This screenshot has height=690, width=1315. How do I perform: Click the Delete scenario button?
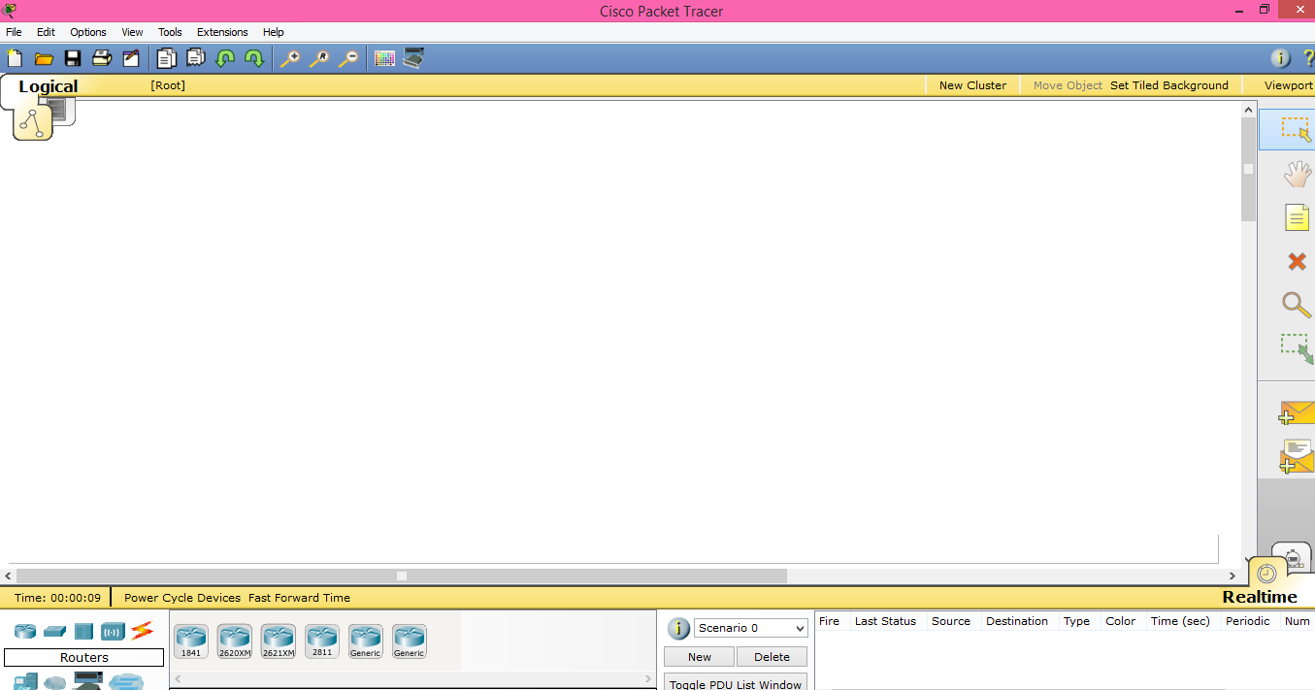772,657
